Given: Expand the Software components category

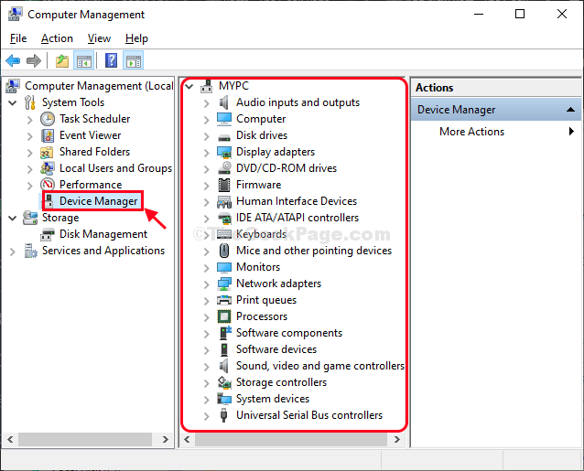Looking at the screenshot, I should pos(207,334).
